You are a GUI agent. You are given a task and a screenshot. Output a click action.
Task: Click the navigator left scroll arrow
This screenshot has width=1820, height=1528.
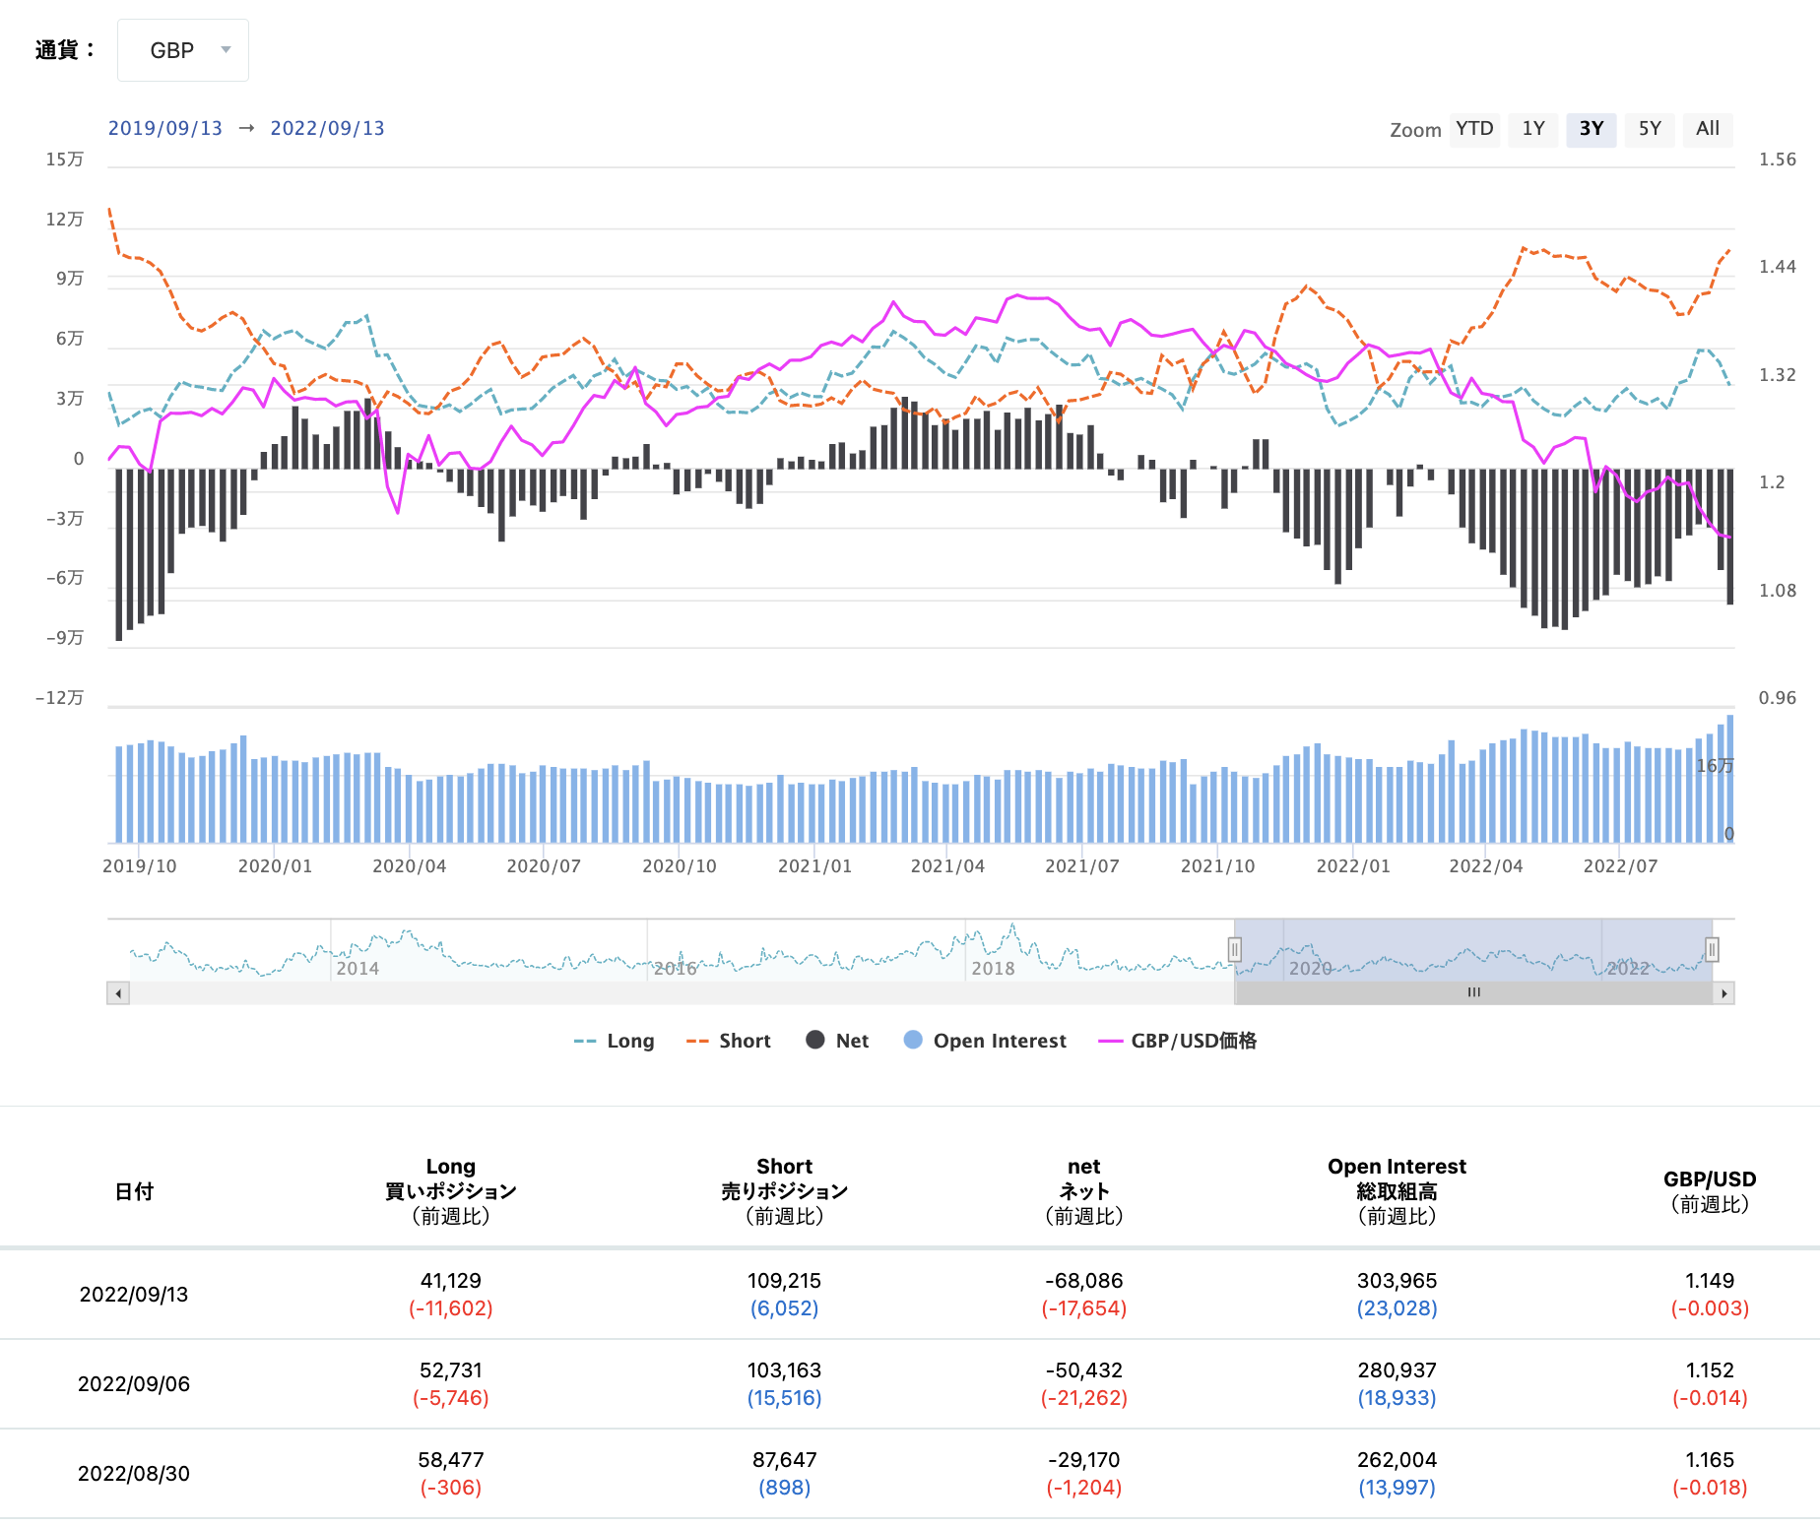click(x=118, y=993)
